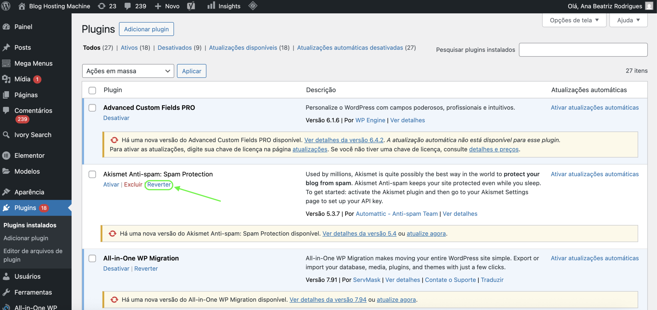Screen dimensions: 657x310
Task: Open Editor de arquivos de plugin
Action: (33, 255)
